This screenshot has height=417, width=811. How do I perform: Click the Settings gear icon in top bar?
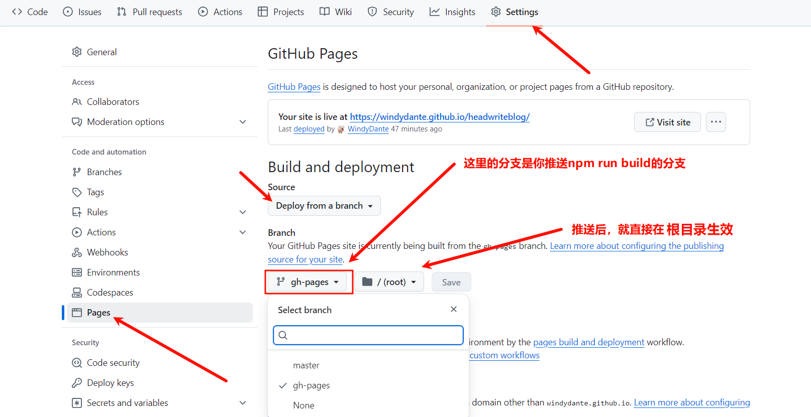pyautogui.click(x=496, y=12)
